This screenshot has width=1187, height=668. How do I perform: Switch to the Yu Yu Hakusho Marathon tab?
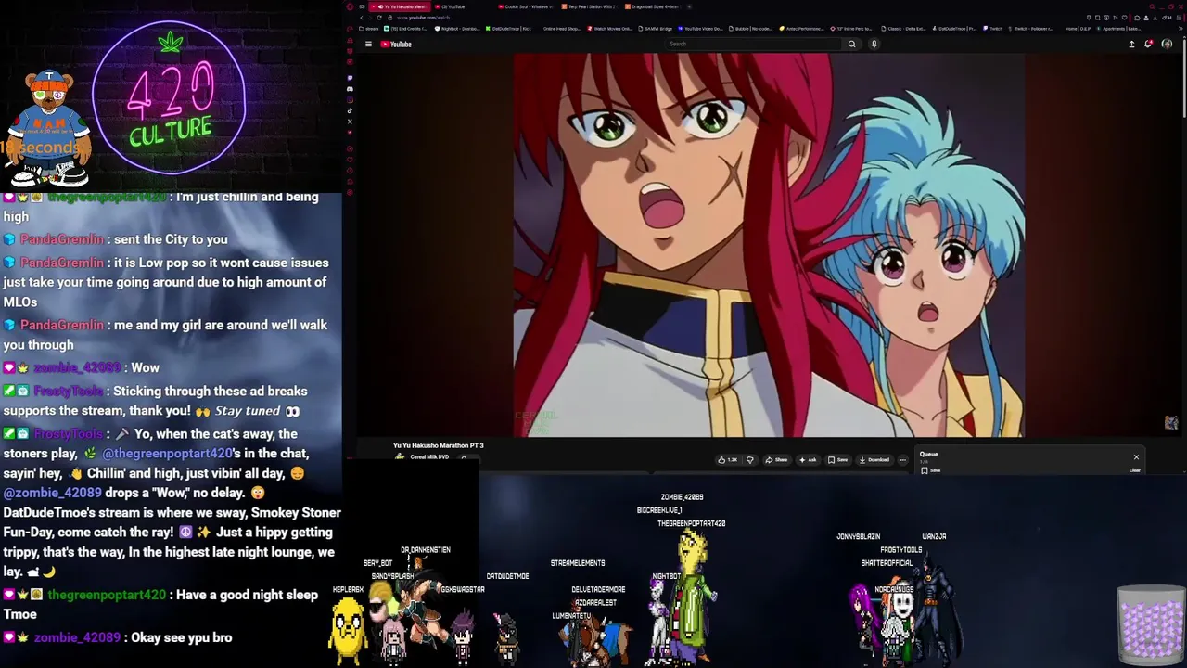click(398, 6)
